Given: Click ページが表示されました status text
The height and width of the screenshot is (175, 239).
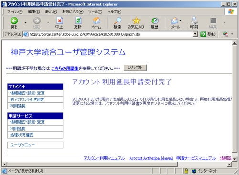Looking at the screenshot, I should click(x=26, y=171).
